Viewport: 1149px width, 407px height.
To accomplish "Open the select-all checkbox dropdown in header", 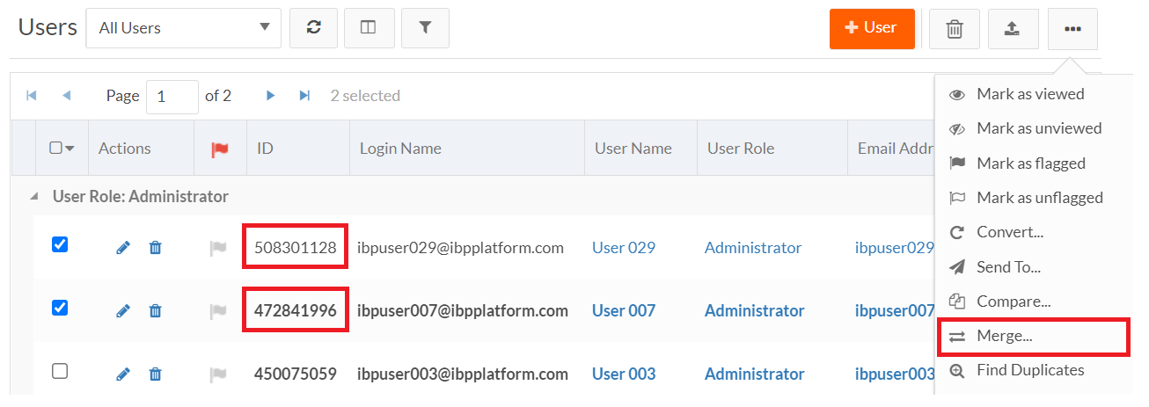I will tap(70, 149).
